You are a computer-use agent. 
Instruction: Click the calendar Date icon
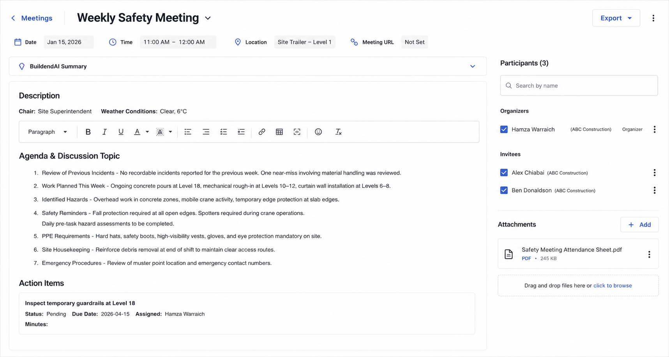18,42
